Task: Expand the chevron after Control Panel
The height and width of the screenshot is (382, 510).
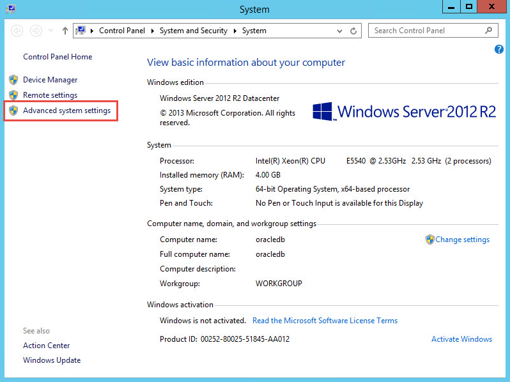Action: (x=152, y=31)
